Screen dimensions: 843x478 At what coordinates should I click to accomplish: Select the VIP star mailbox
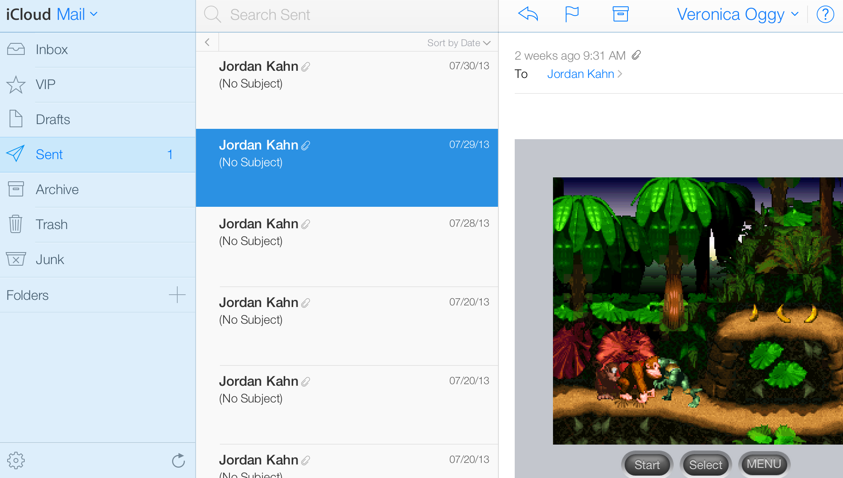tap(45, 84)
